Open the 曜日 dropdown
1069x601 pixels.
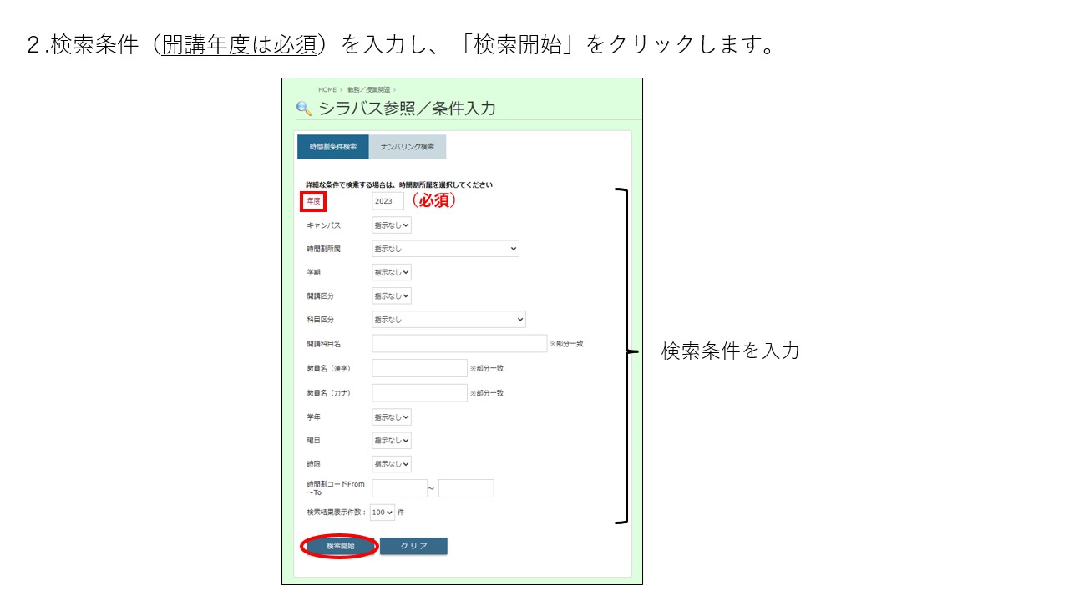point(392,440)
